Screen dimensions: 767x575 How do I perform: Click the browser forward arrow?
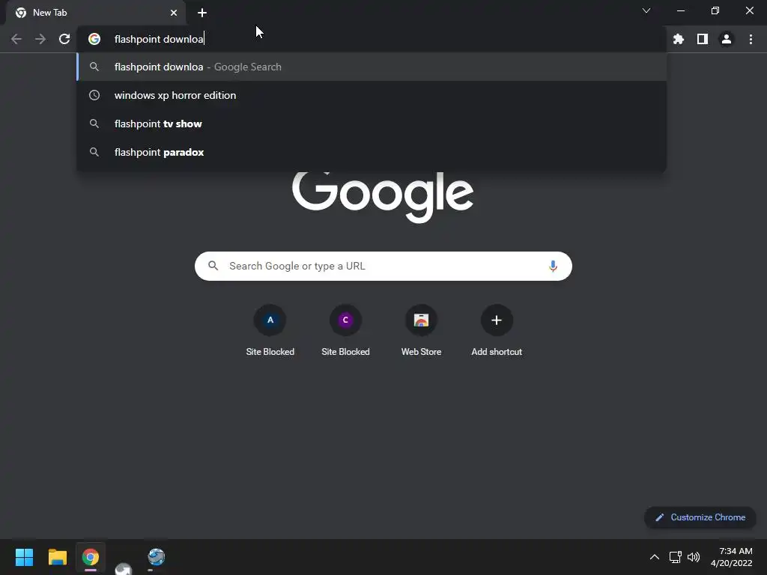pos(40,39)
